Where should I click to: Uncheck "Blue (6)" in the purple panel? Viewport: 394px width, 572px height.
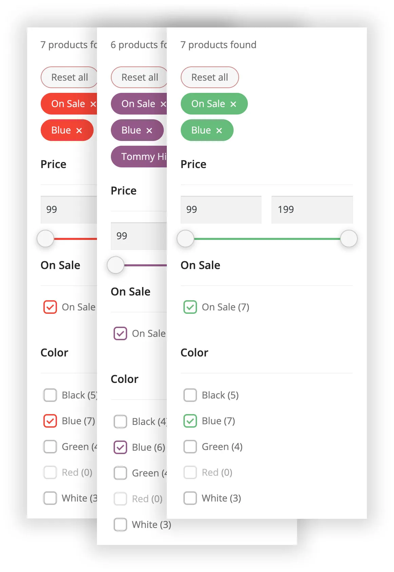tap(120, 447)
